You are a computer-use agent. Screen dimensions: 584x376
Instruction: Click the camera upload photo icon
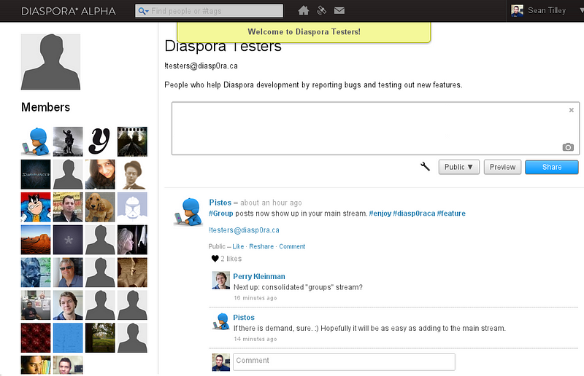click(x=568, y=147)
